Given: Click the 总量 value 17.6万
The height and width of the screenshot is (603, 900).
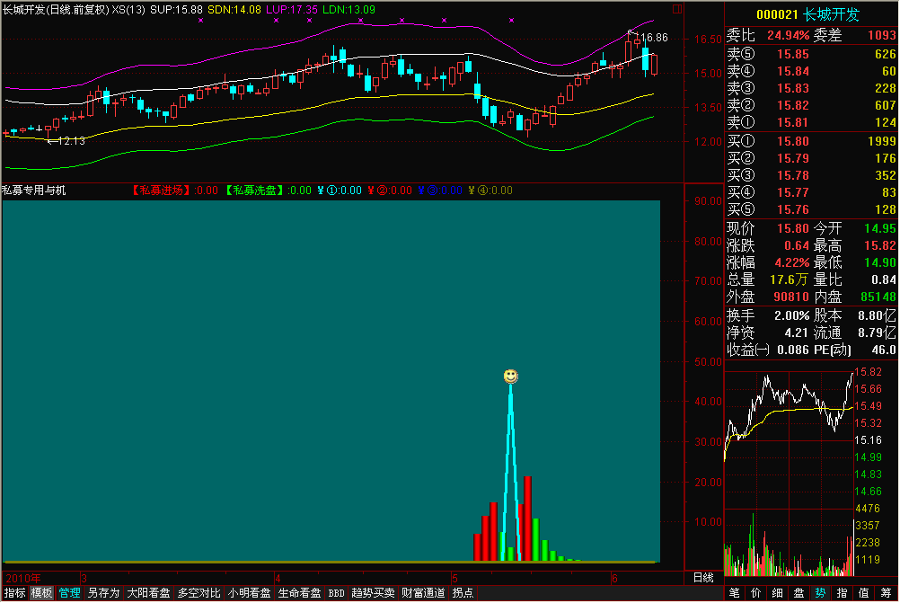Looking at the screenshot, I should tap(789, 279).
